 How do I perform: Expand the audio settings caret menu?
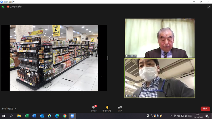(16, 109)
